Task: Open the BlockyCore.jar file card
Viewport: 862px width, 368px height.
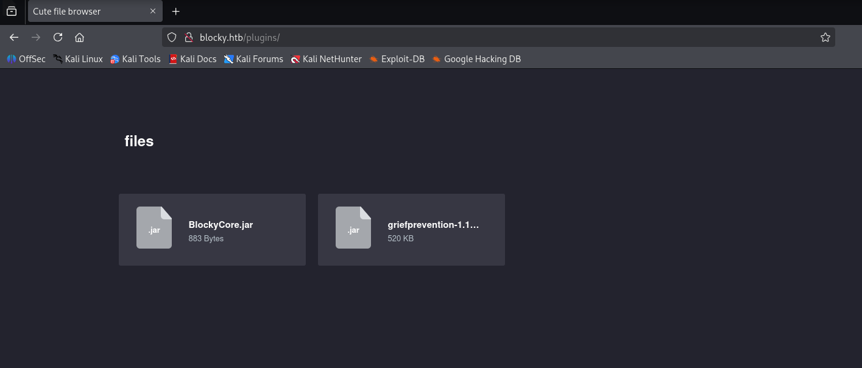Action: pos(212,230)
